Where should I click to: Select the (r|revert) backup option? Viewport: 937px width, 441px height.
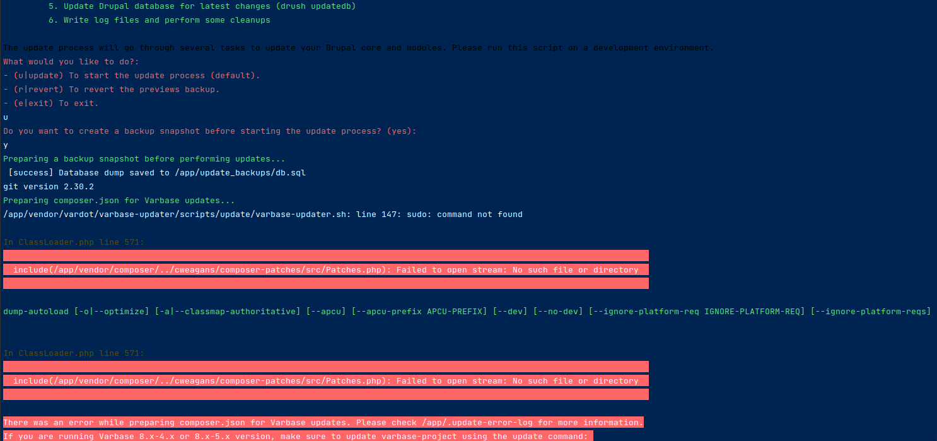tap(111, 89)
